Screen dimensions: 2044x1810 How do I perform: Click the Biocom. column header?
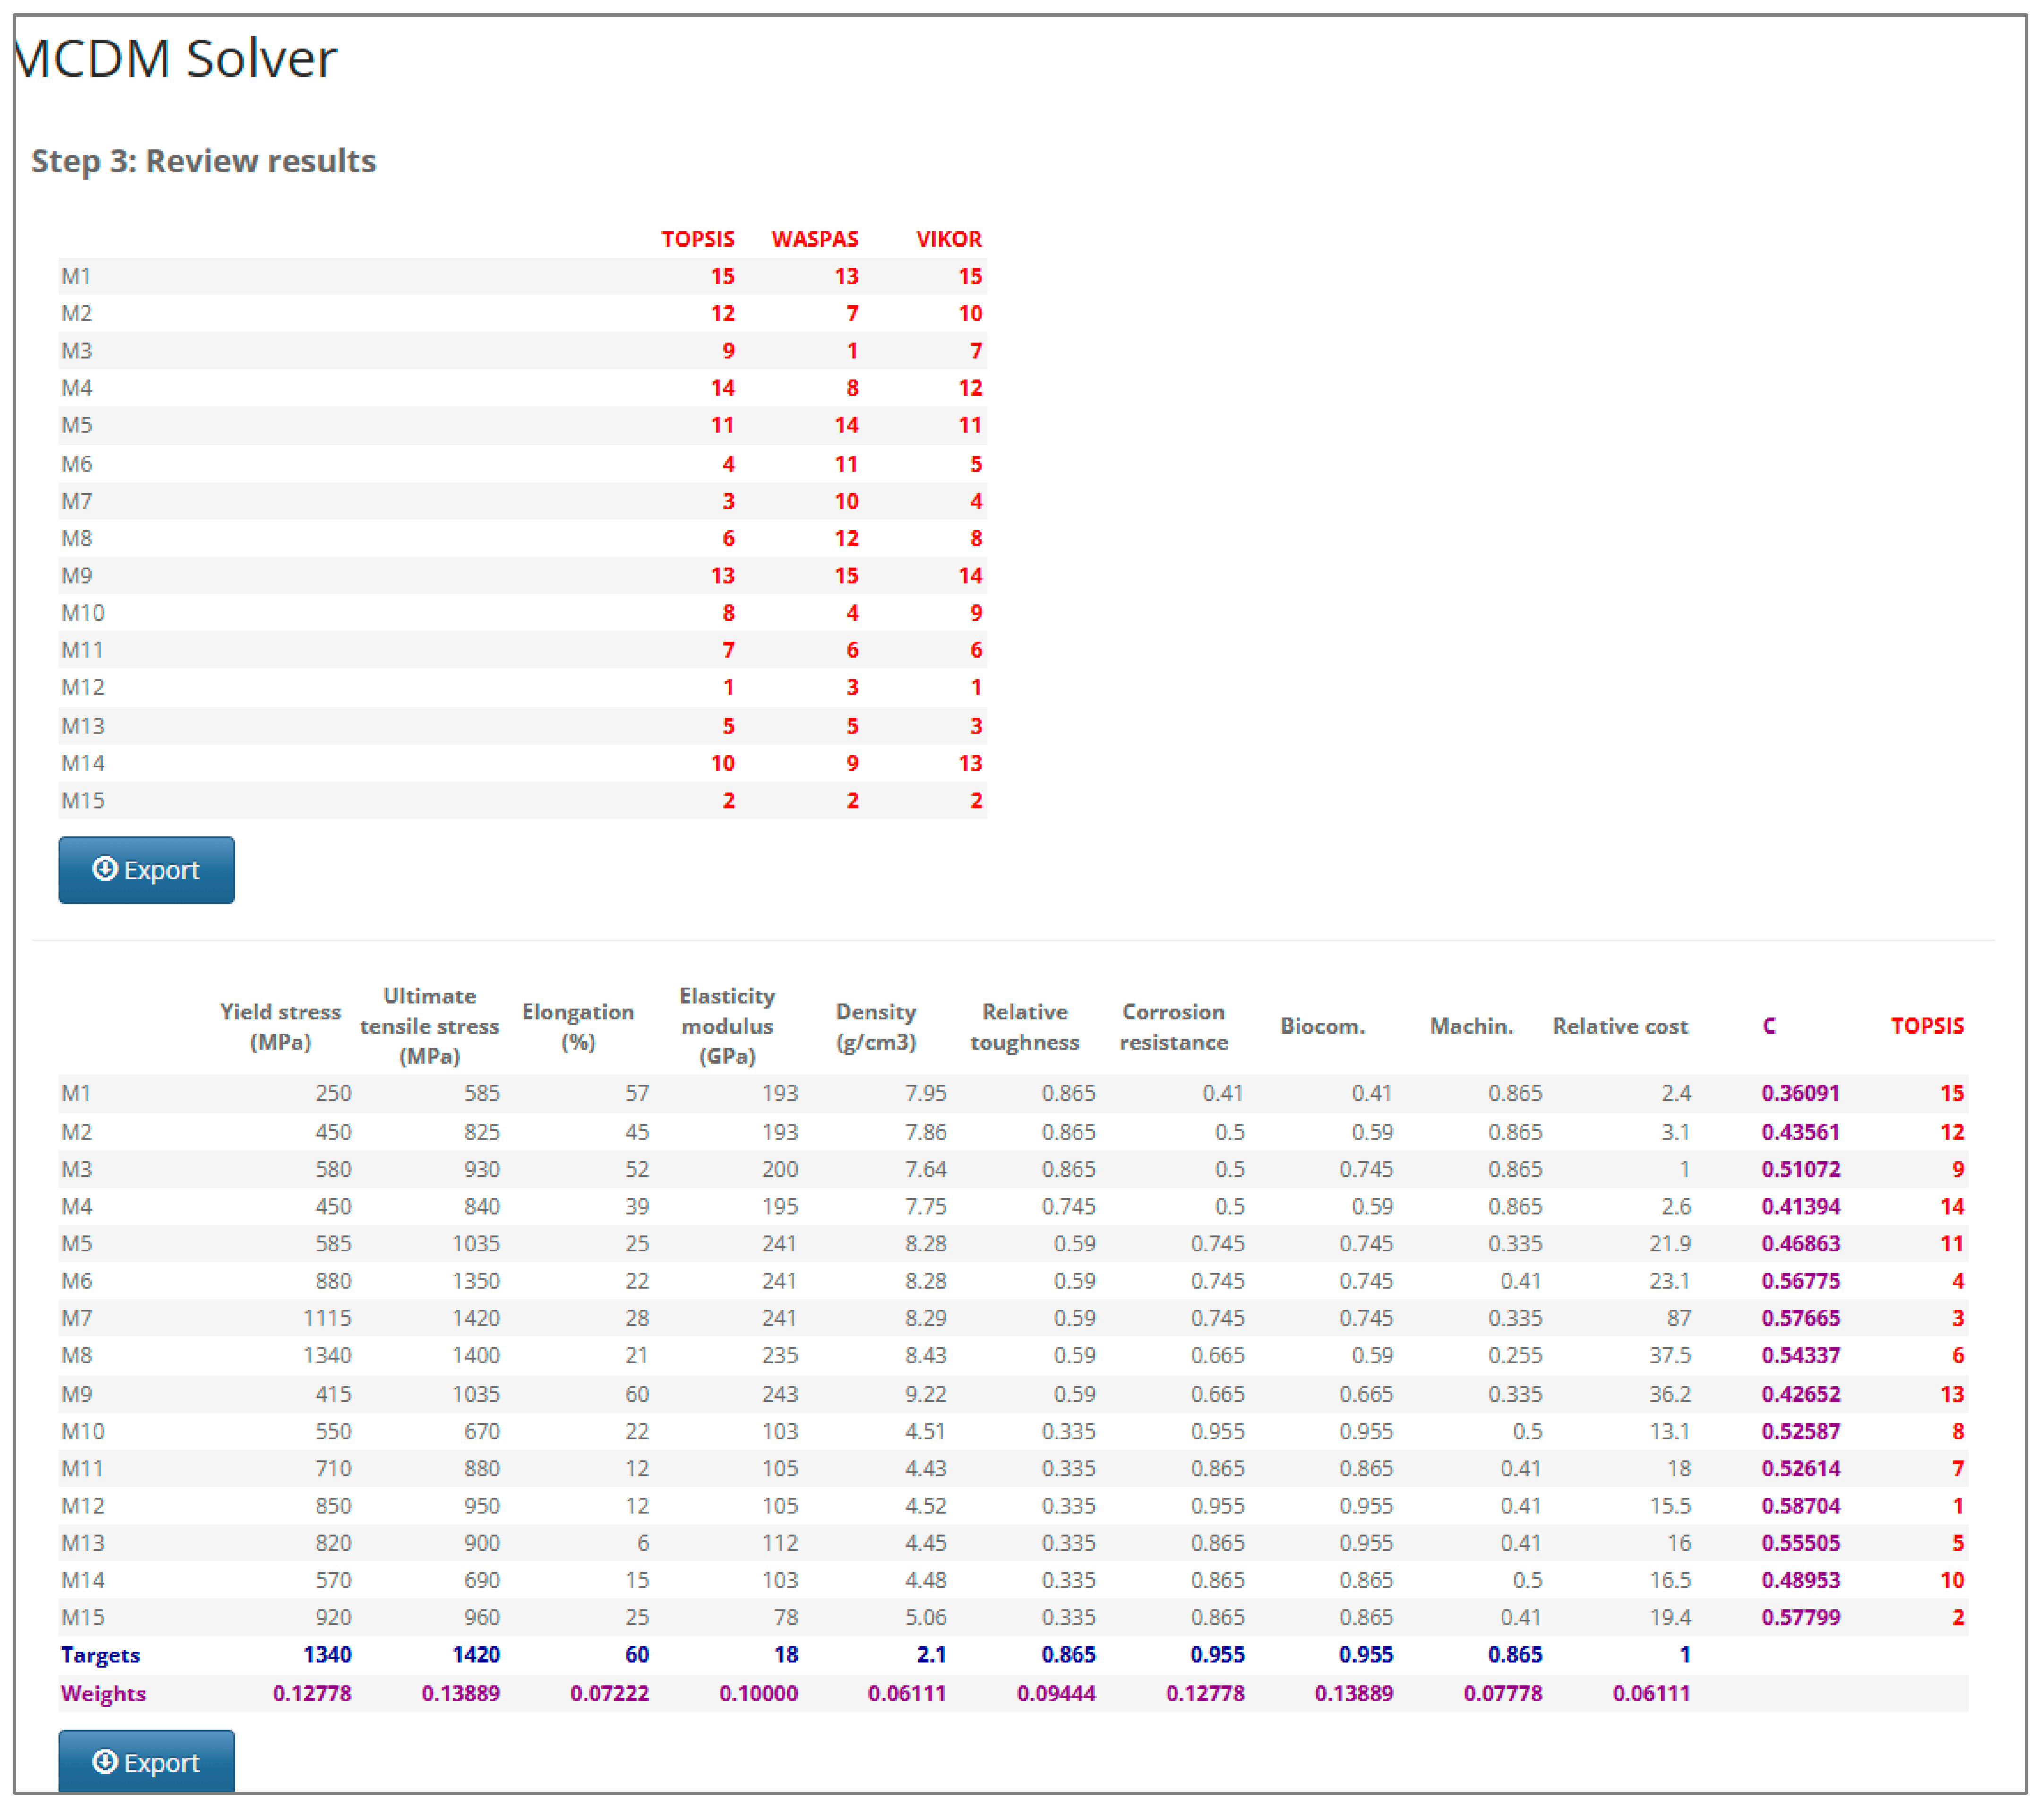point(1323,1026)
